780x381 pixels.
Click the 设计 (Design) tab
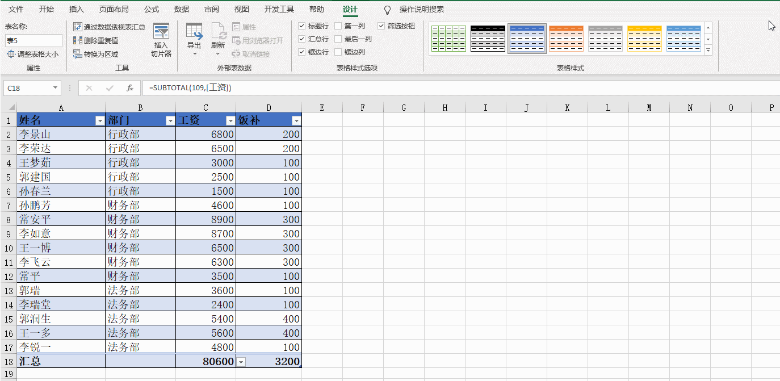click(x=350, y=10)
